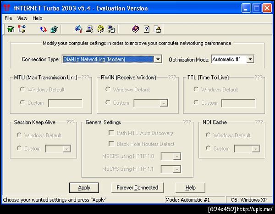275x214 pixels.
Task: Click ??? link beside General Settings
Action: click(x=187, y=122)
